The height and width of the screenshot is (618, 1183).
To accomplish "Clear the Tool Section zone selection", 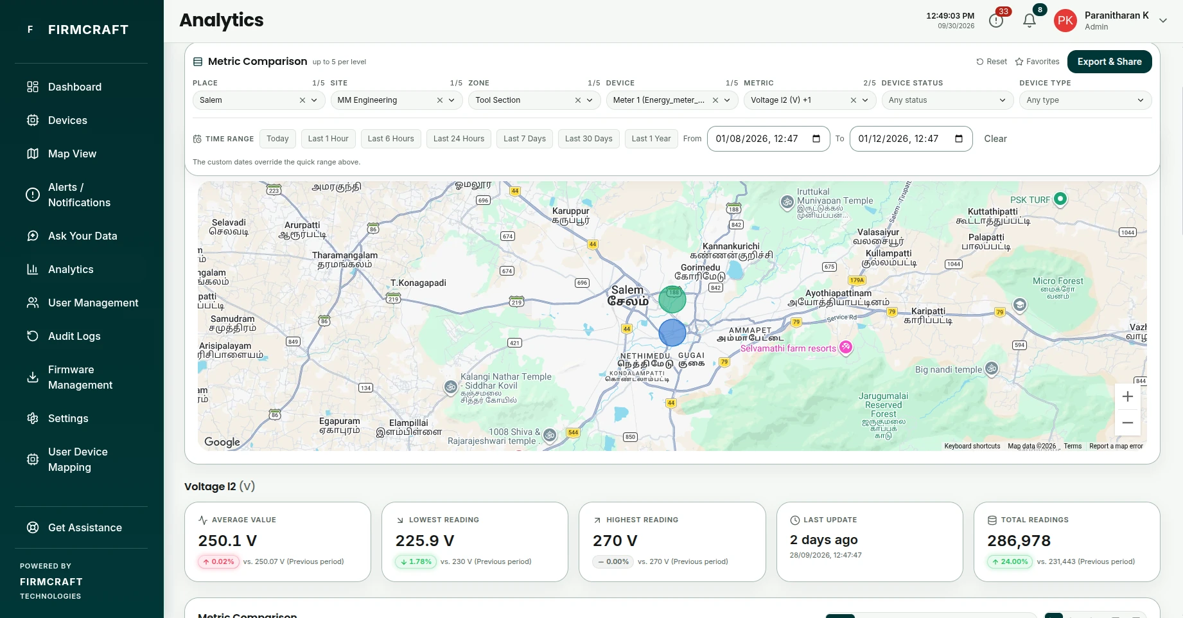I will click(578, 100).
